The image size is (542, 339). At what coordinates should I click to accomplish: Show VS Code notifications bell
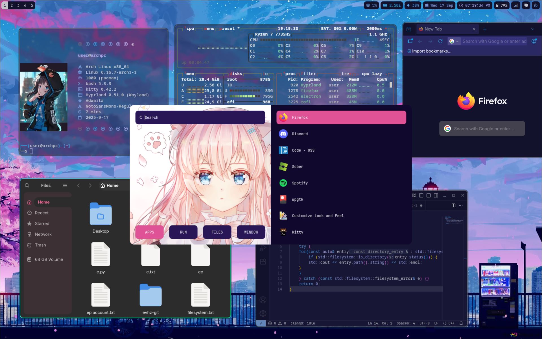[461, 323]
